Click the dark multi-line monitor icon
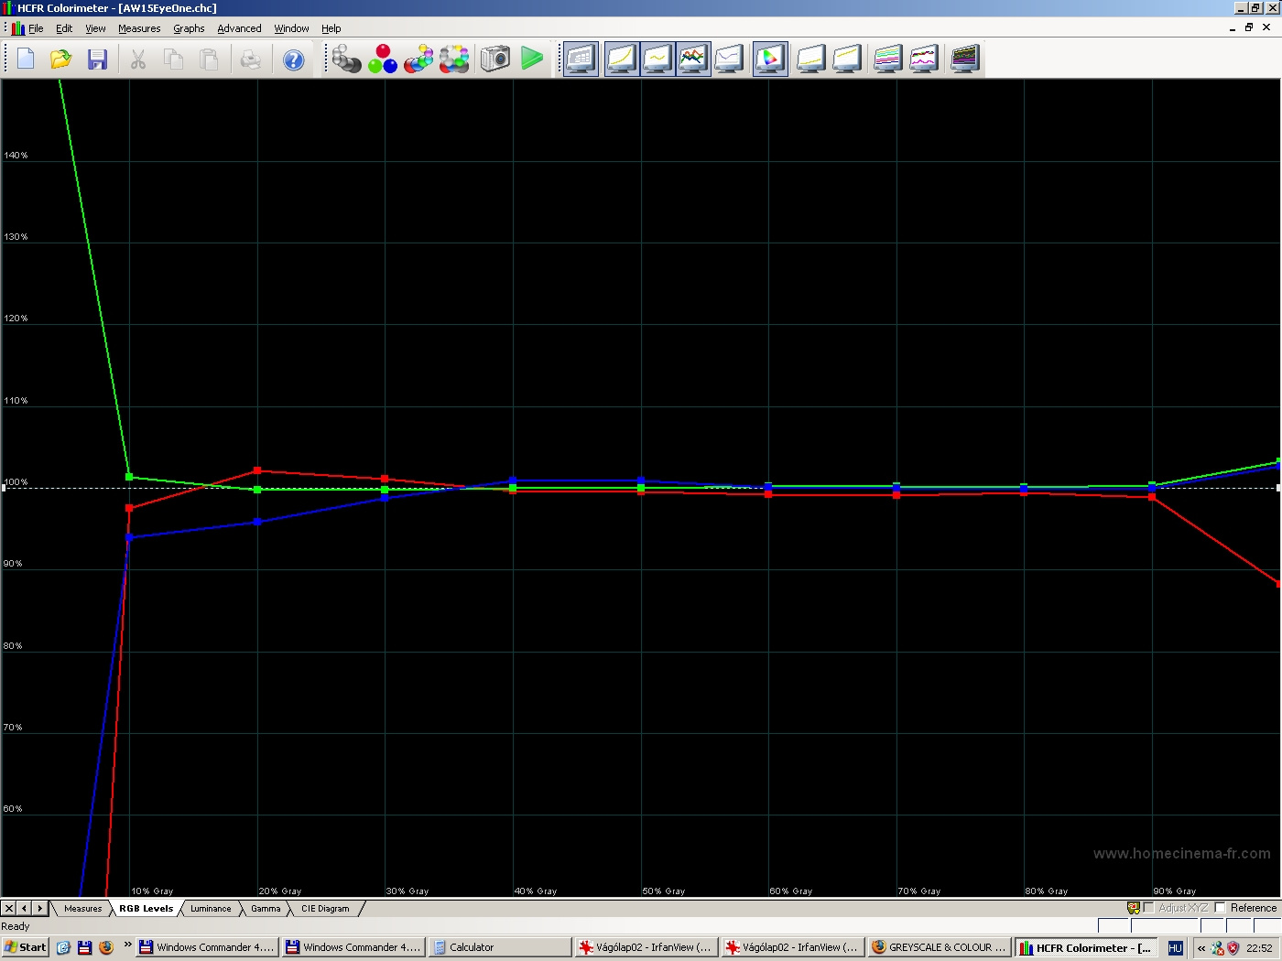 (x=965, y=59)
